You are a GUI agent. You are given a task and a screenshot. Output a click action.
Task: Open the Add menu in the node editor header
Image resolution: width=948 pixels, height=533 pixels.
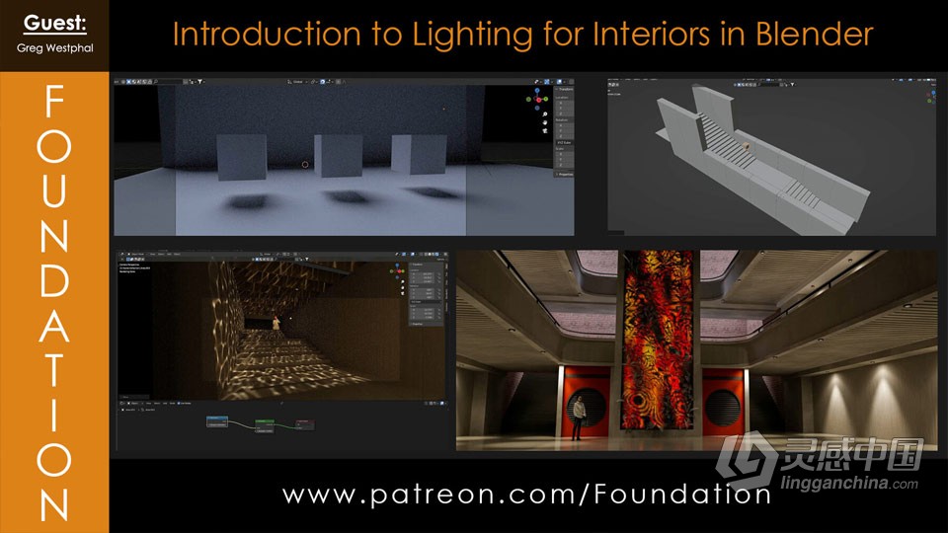[x=165, y=403]
